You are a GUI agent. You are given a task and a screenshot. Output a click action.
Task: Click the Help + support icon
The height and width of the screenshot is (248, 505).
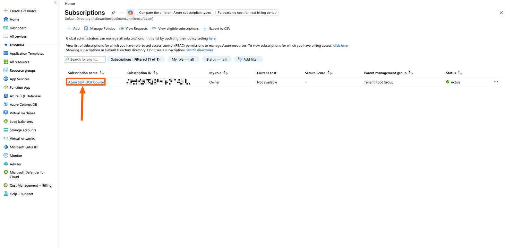[x=6, y=194]
